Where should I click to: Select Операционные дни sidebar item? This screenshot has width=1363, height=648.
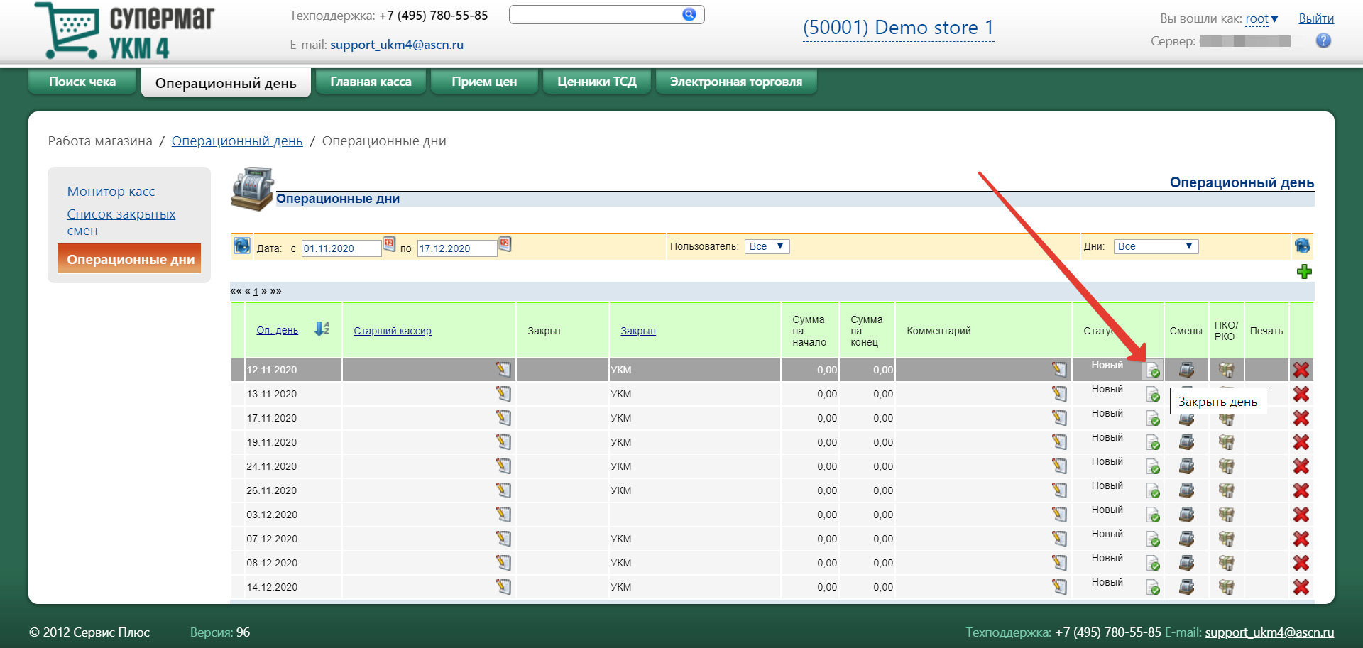pyautogui.click(x=130, y=259)
